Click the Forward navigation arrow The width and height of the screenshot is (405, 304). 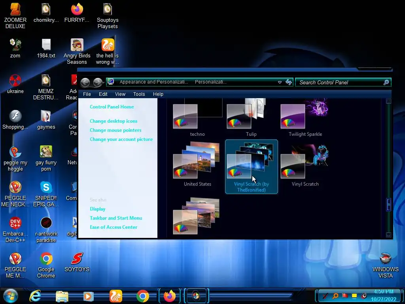point(98,82)
